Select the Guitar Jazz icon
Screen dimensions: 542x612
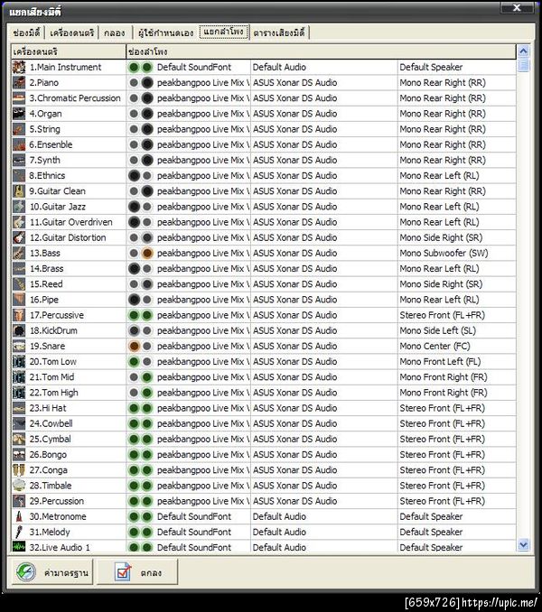pyautogui.click(x=19, y=207)
